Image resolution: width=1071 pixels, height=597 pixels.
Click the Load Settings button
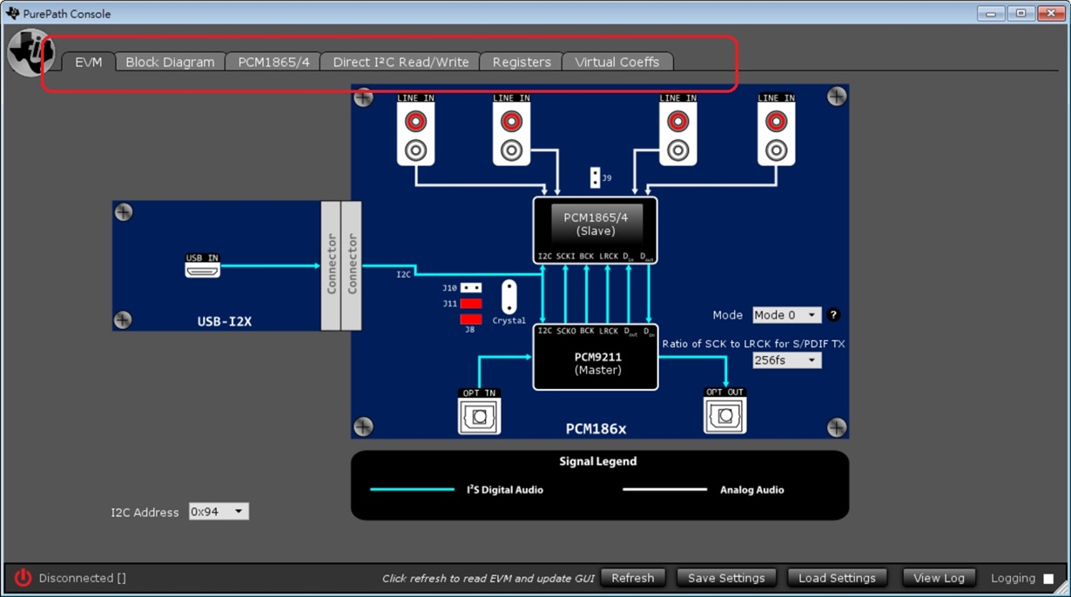coord(837,578)
